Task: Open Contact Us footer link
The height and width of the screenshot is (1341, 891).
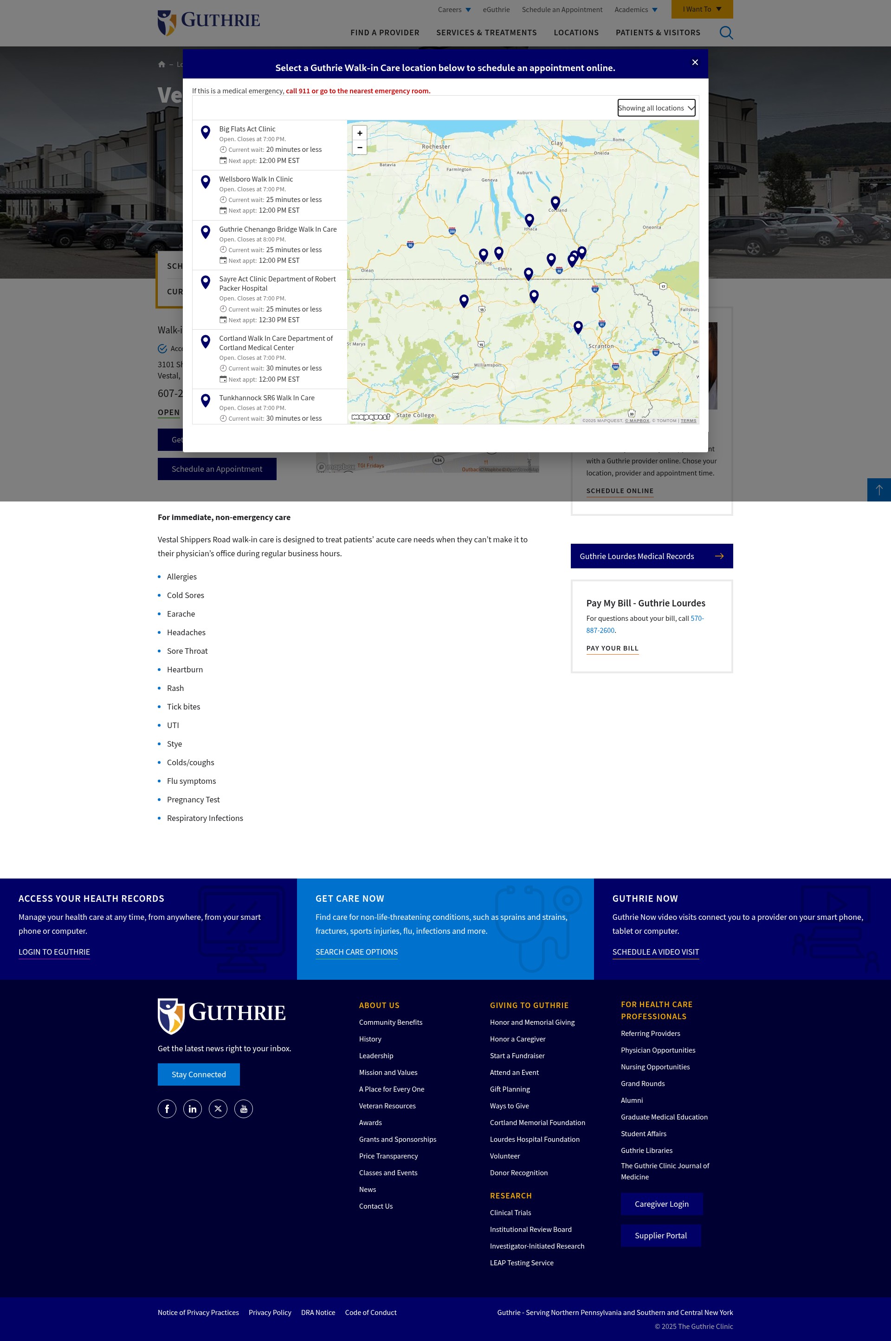Action: pos(376,1206)
